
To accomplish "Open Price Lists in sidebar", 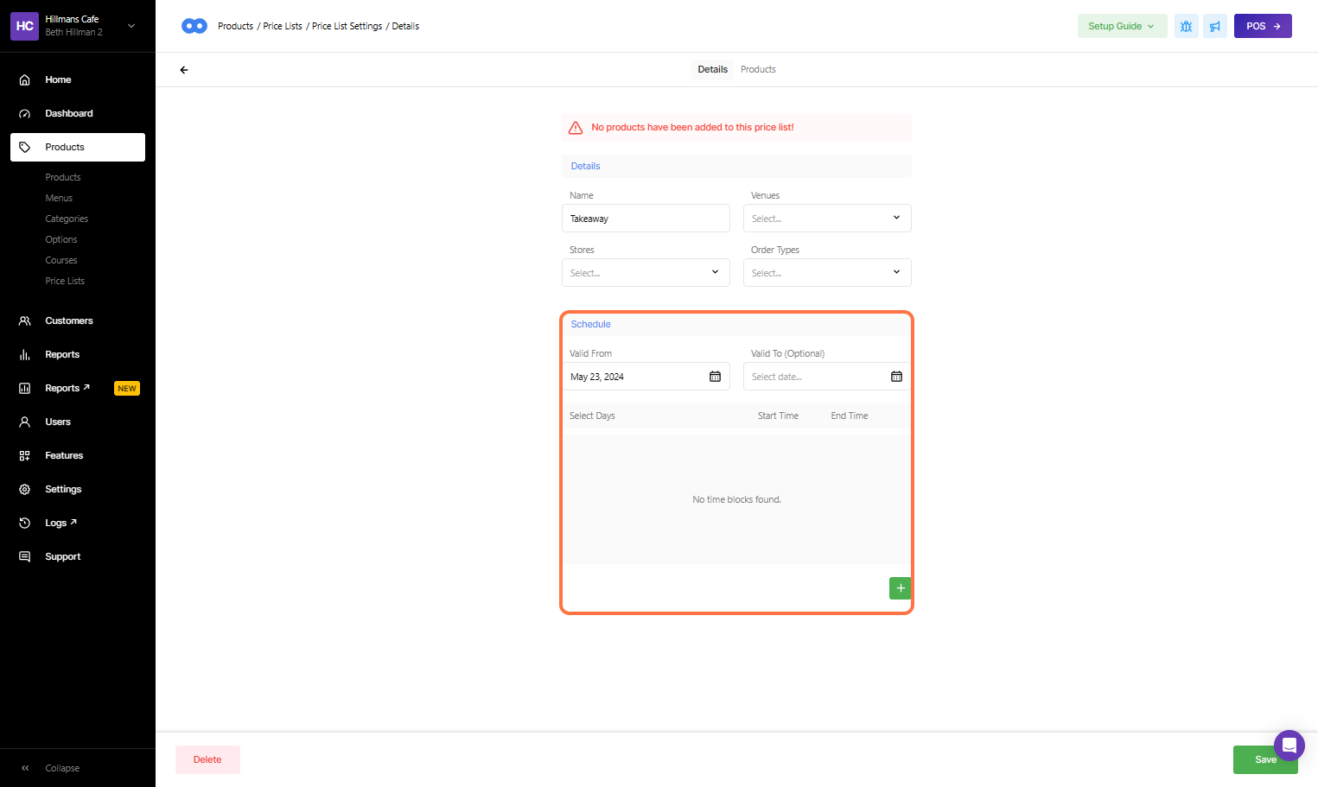I will (65, 281).
